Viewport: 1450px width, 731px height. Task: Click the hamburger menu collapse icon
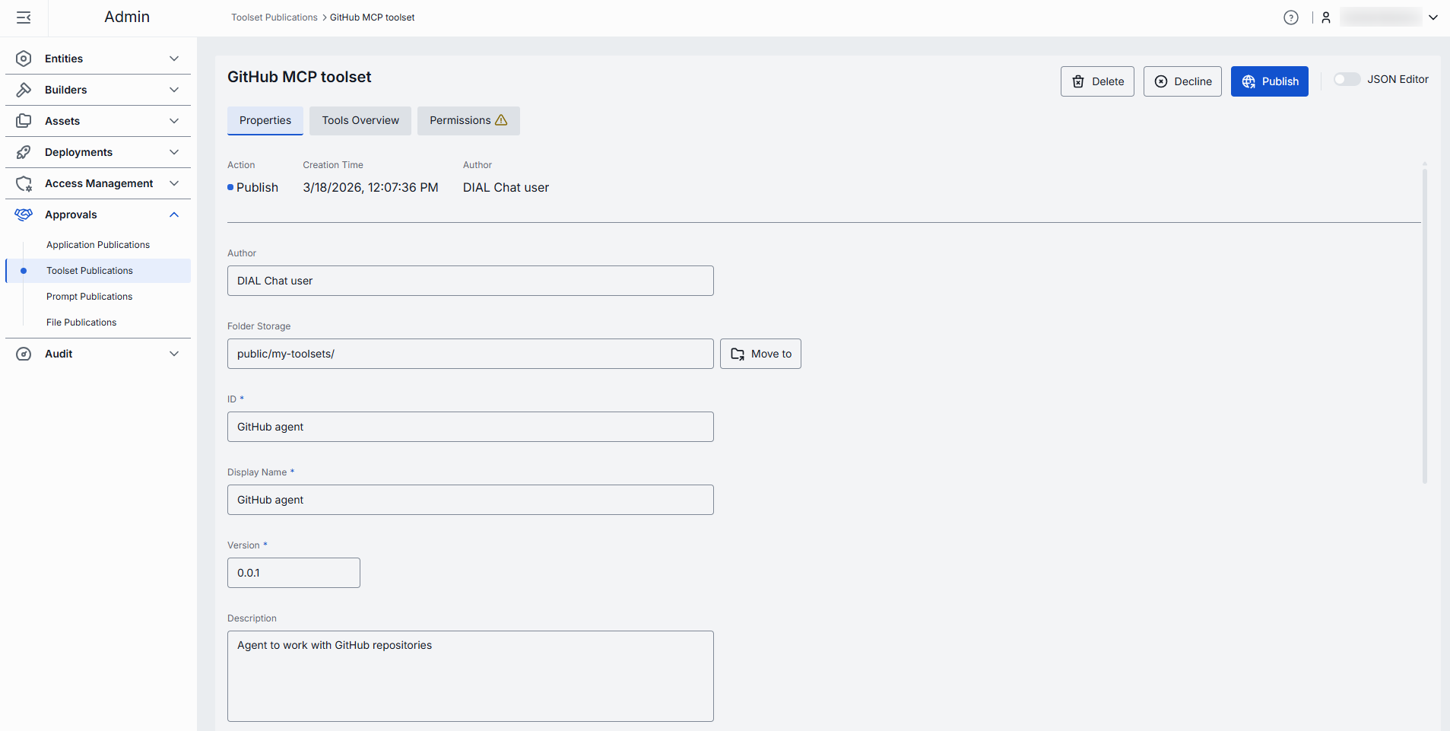click(24, 17)
